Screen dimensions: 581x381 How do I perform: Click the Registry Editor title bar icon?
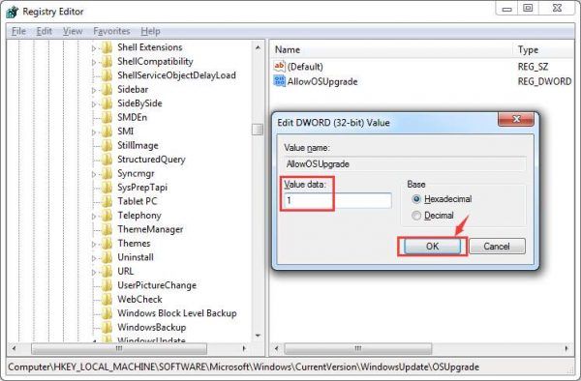coord(13,12)
